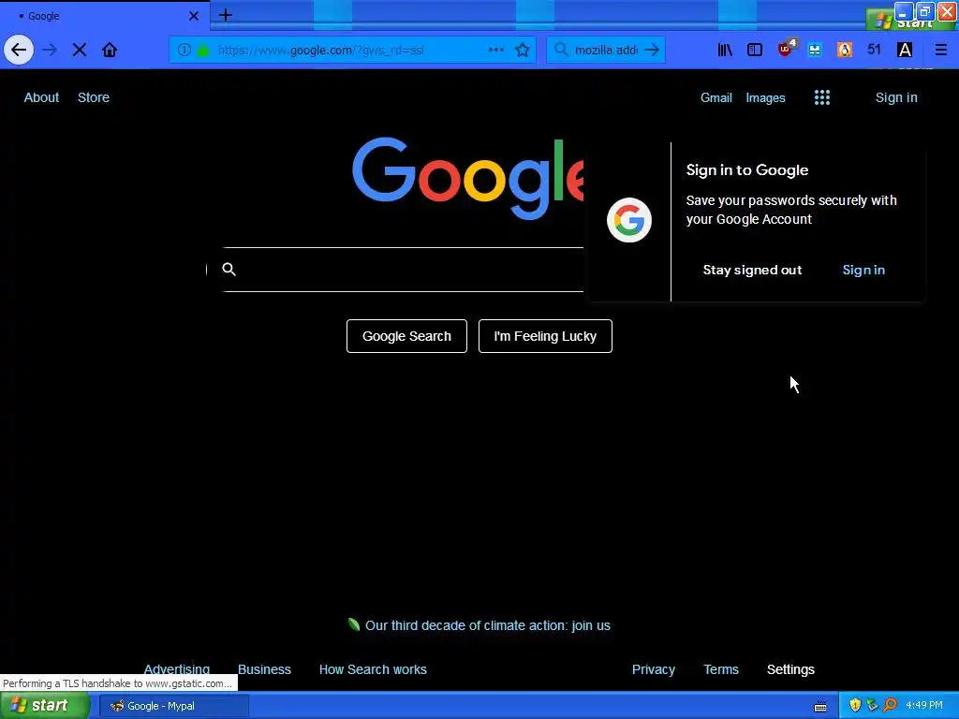Viewport: 959px width, 719px height.
Task: Click the penguin extension icon
Action: tap(845, 51)
